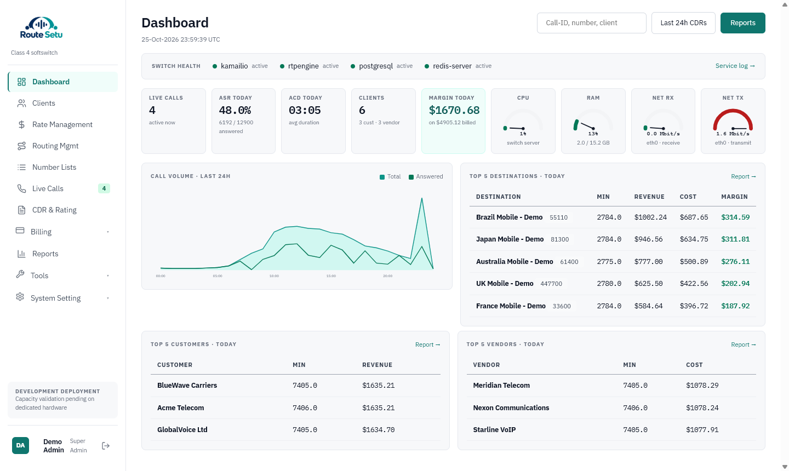The image size is (789, 471).
Task: Click UK Mobile - Demo destination
Action: coord(505,284)
